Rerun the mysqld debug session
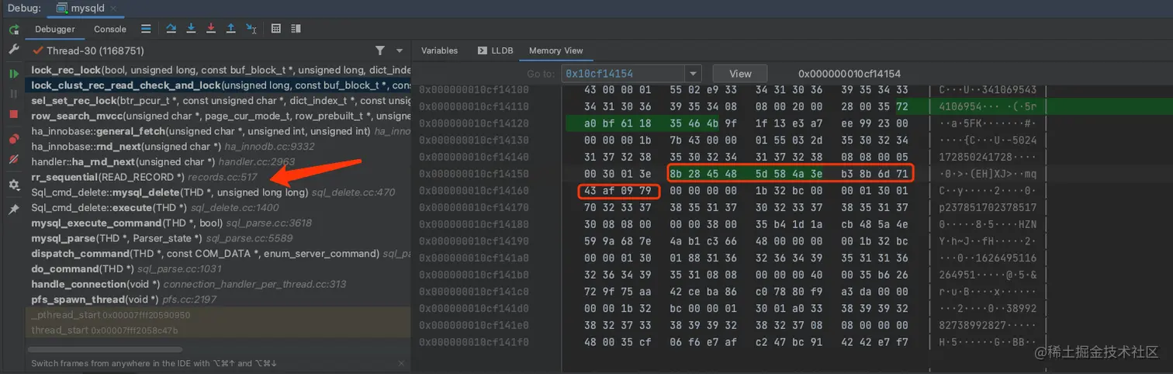Viewport: 1173px width, 374px height. coord(14,29)
